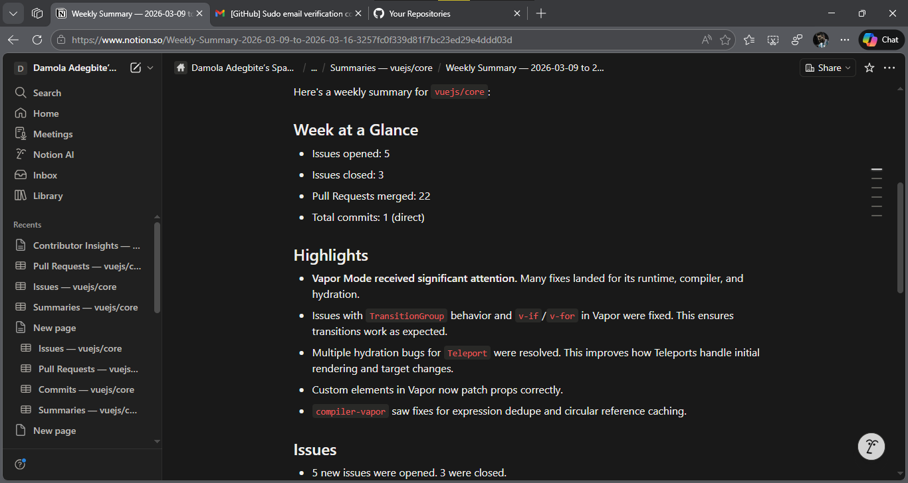
Task: Click the page vertical scrollbar
Action: tap(901, 238)
